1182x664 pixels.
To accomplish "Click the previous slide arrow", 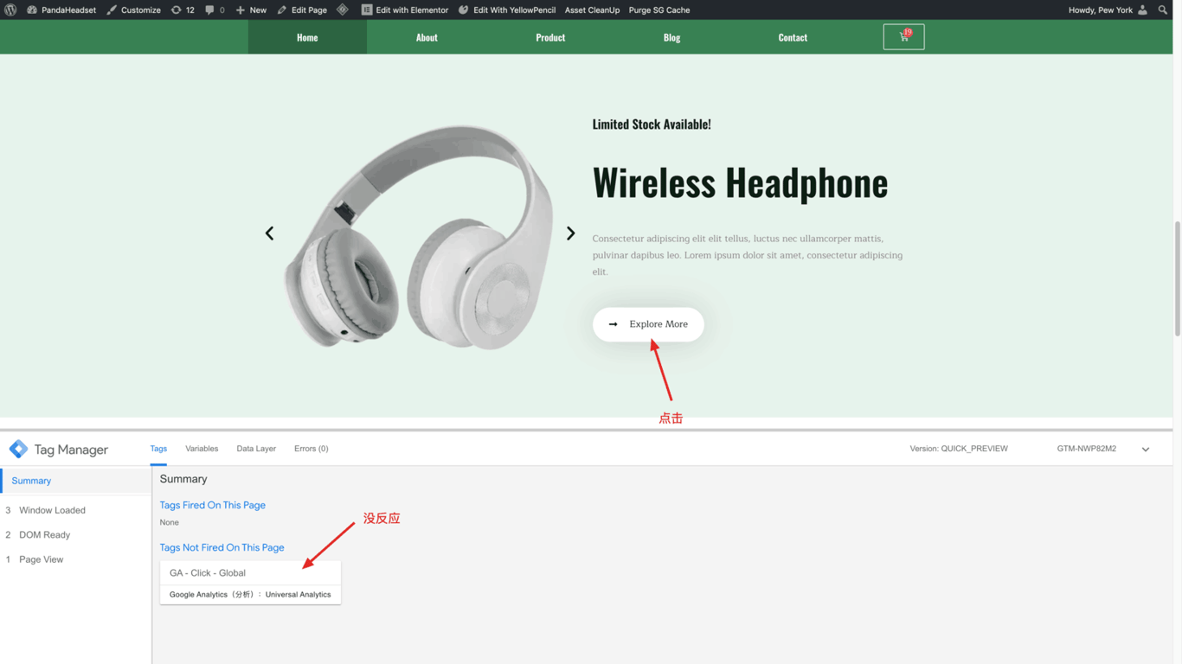I will 269,233.
